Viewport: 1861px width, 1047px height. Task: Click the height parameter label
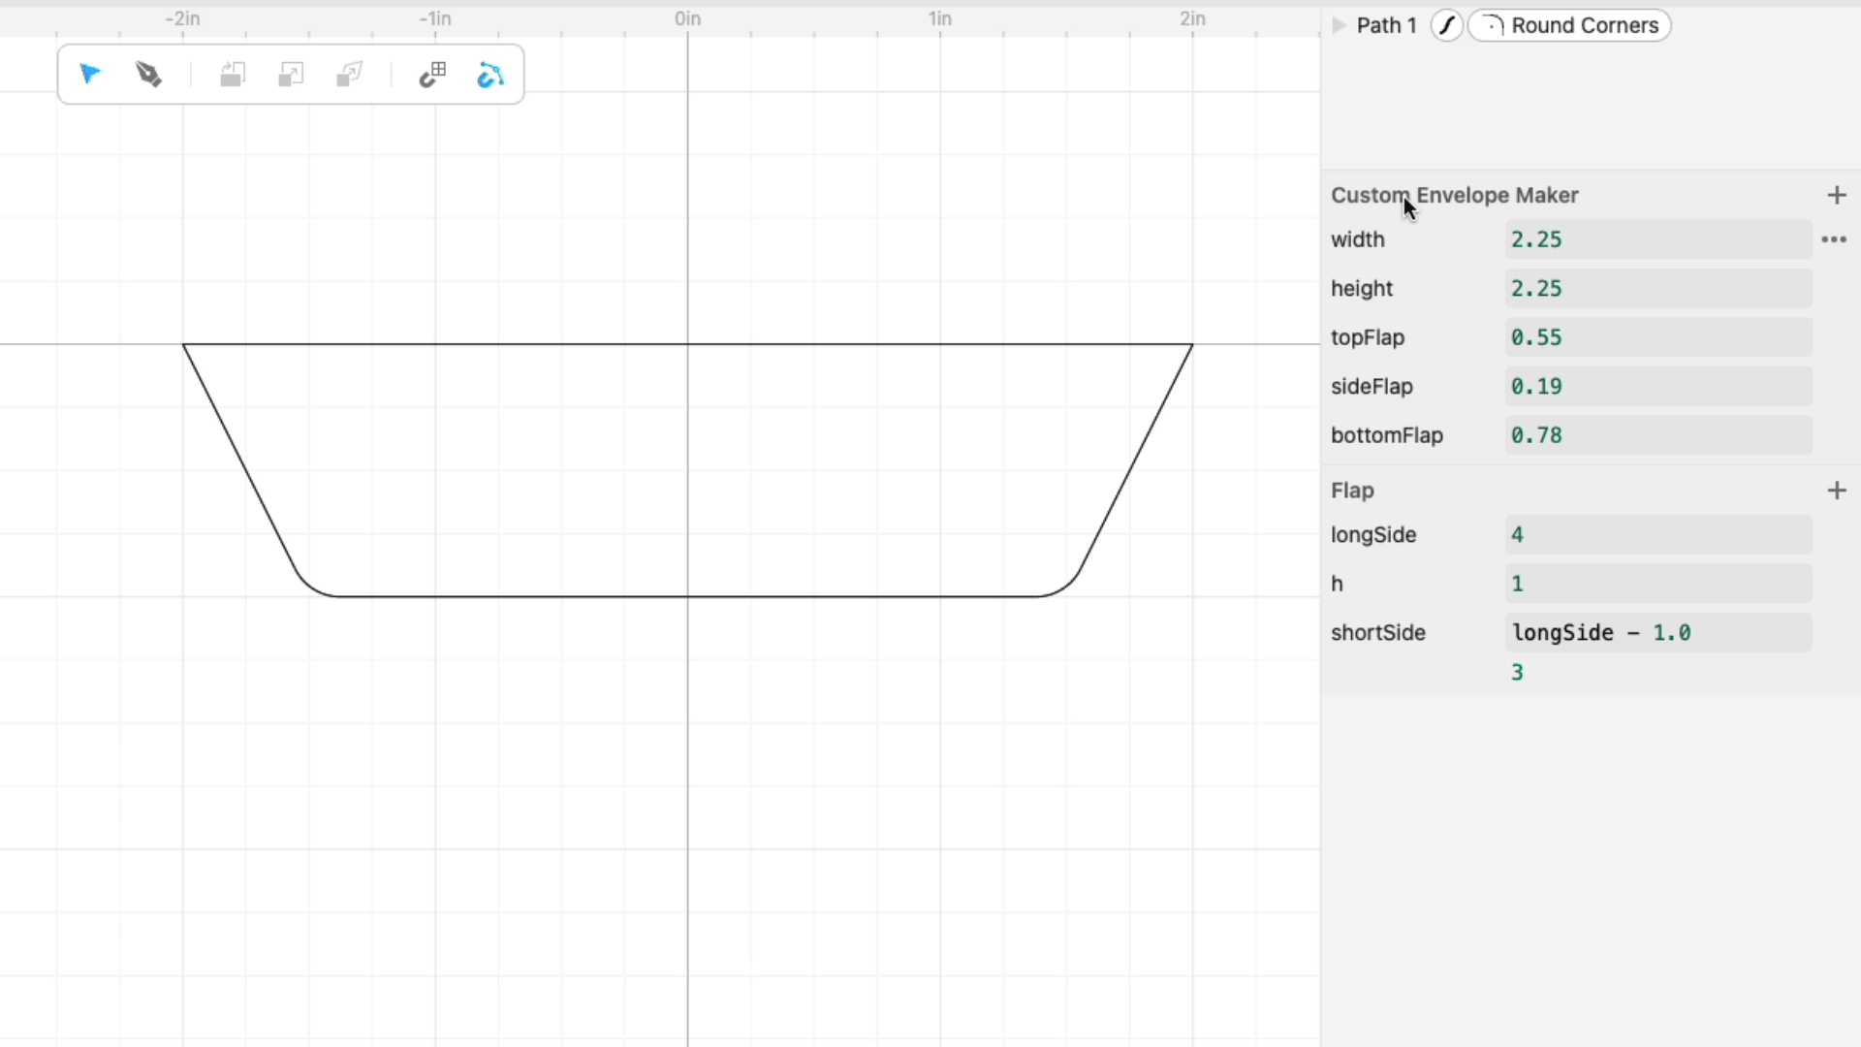(1361, 288)
